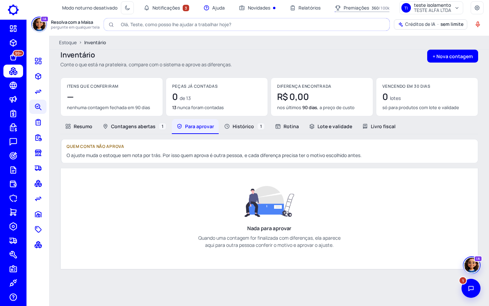Open the plug integrations icon
Image resolution: width=489 pixels, height=306 pixels.
point(13,283)
